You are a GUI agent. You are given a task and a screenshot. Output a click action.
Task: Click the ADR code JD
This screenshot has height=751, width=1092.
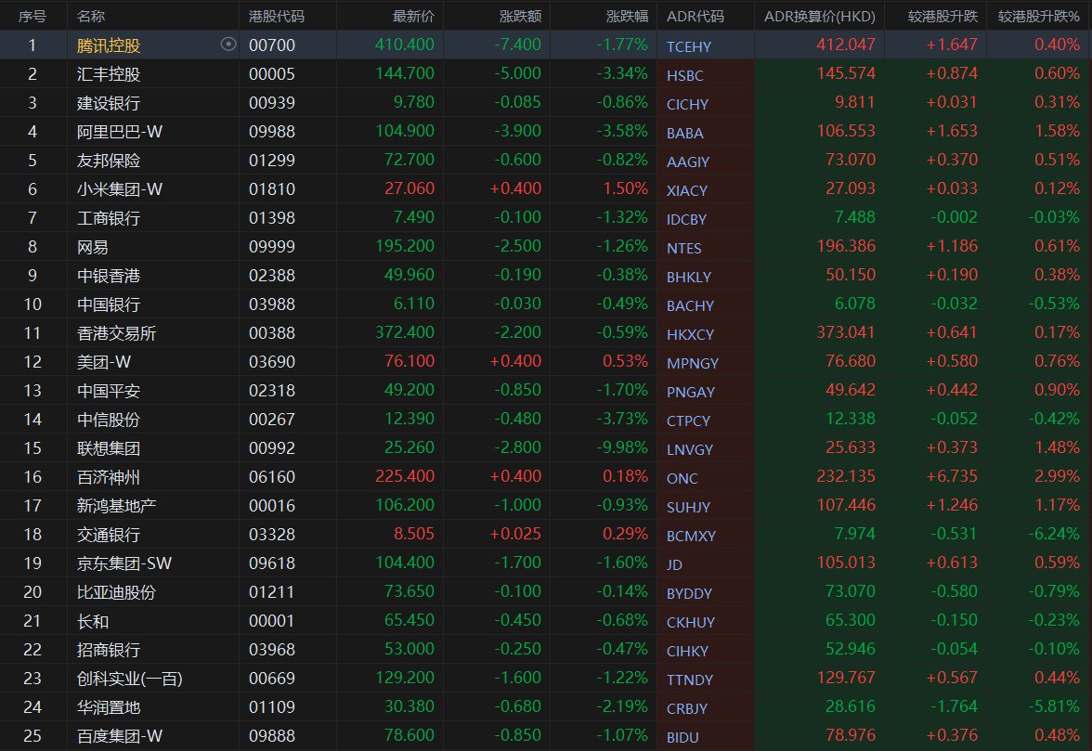pos(674,564)
